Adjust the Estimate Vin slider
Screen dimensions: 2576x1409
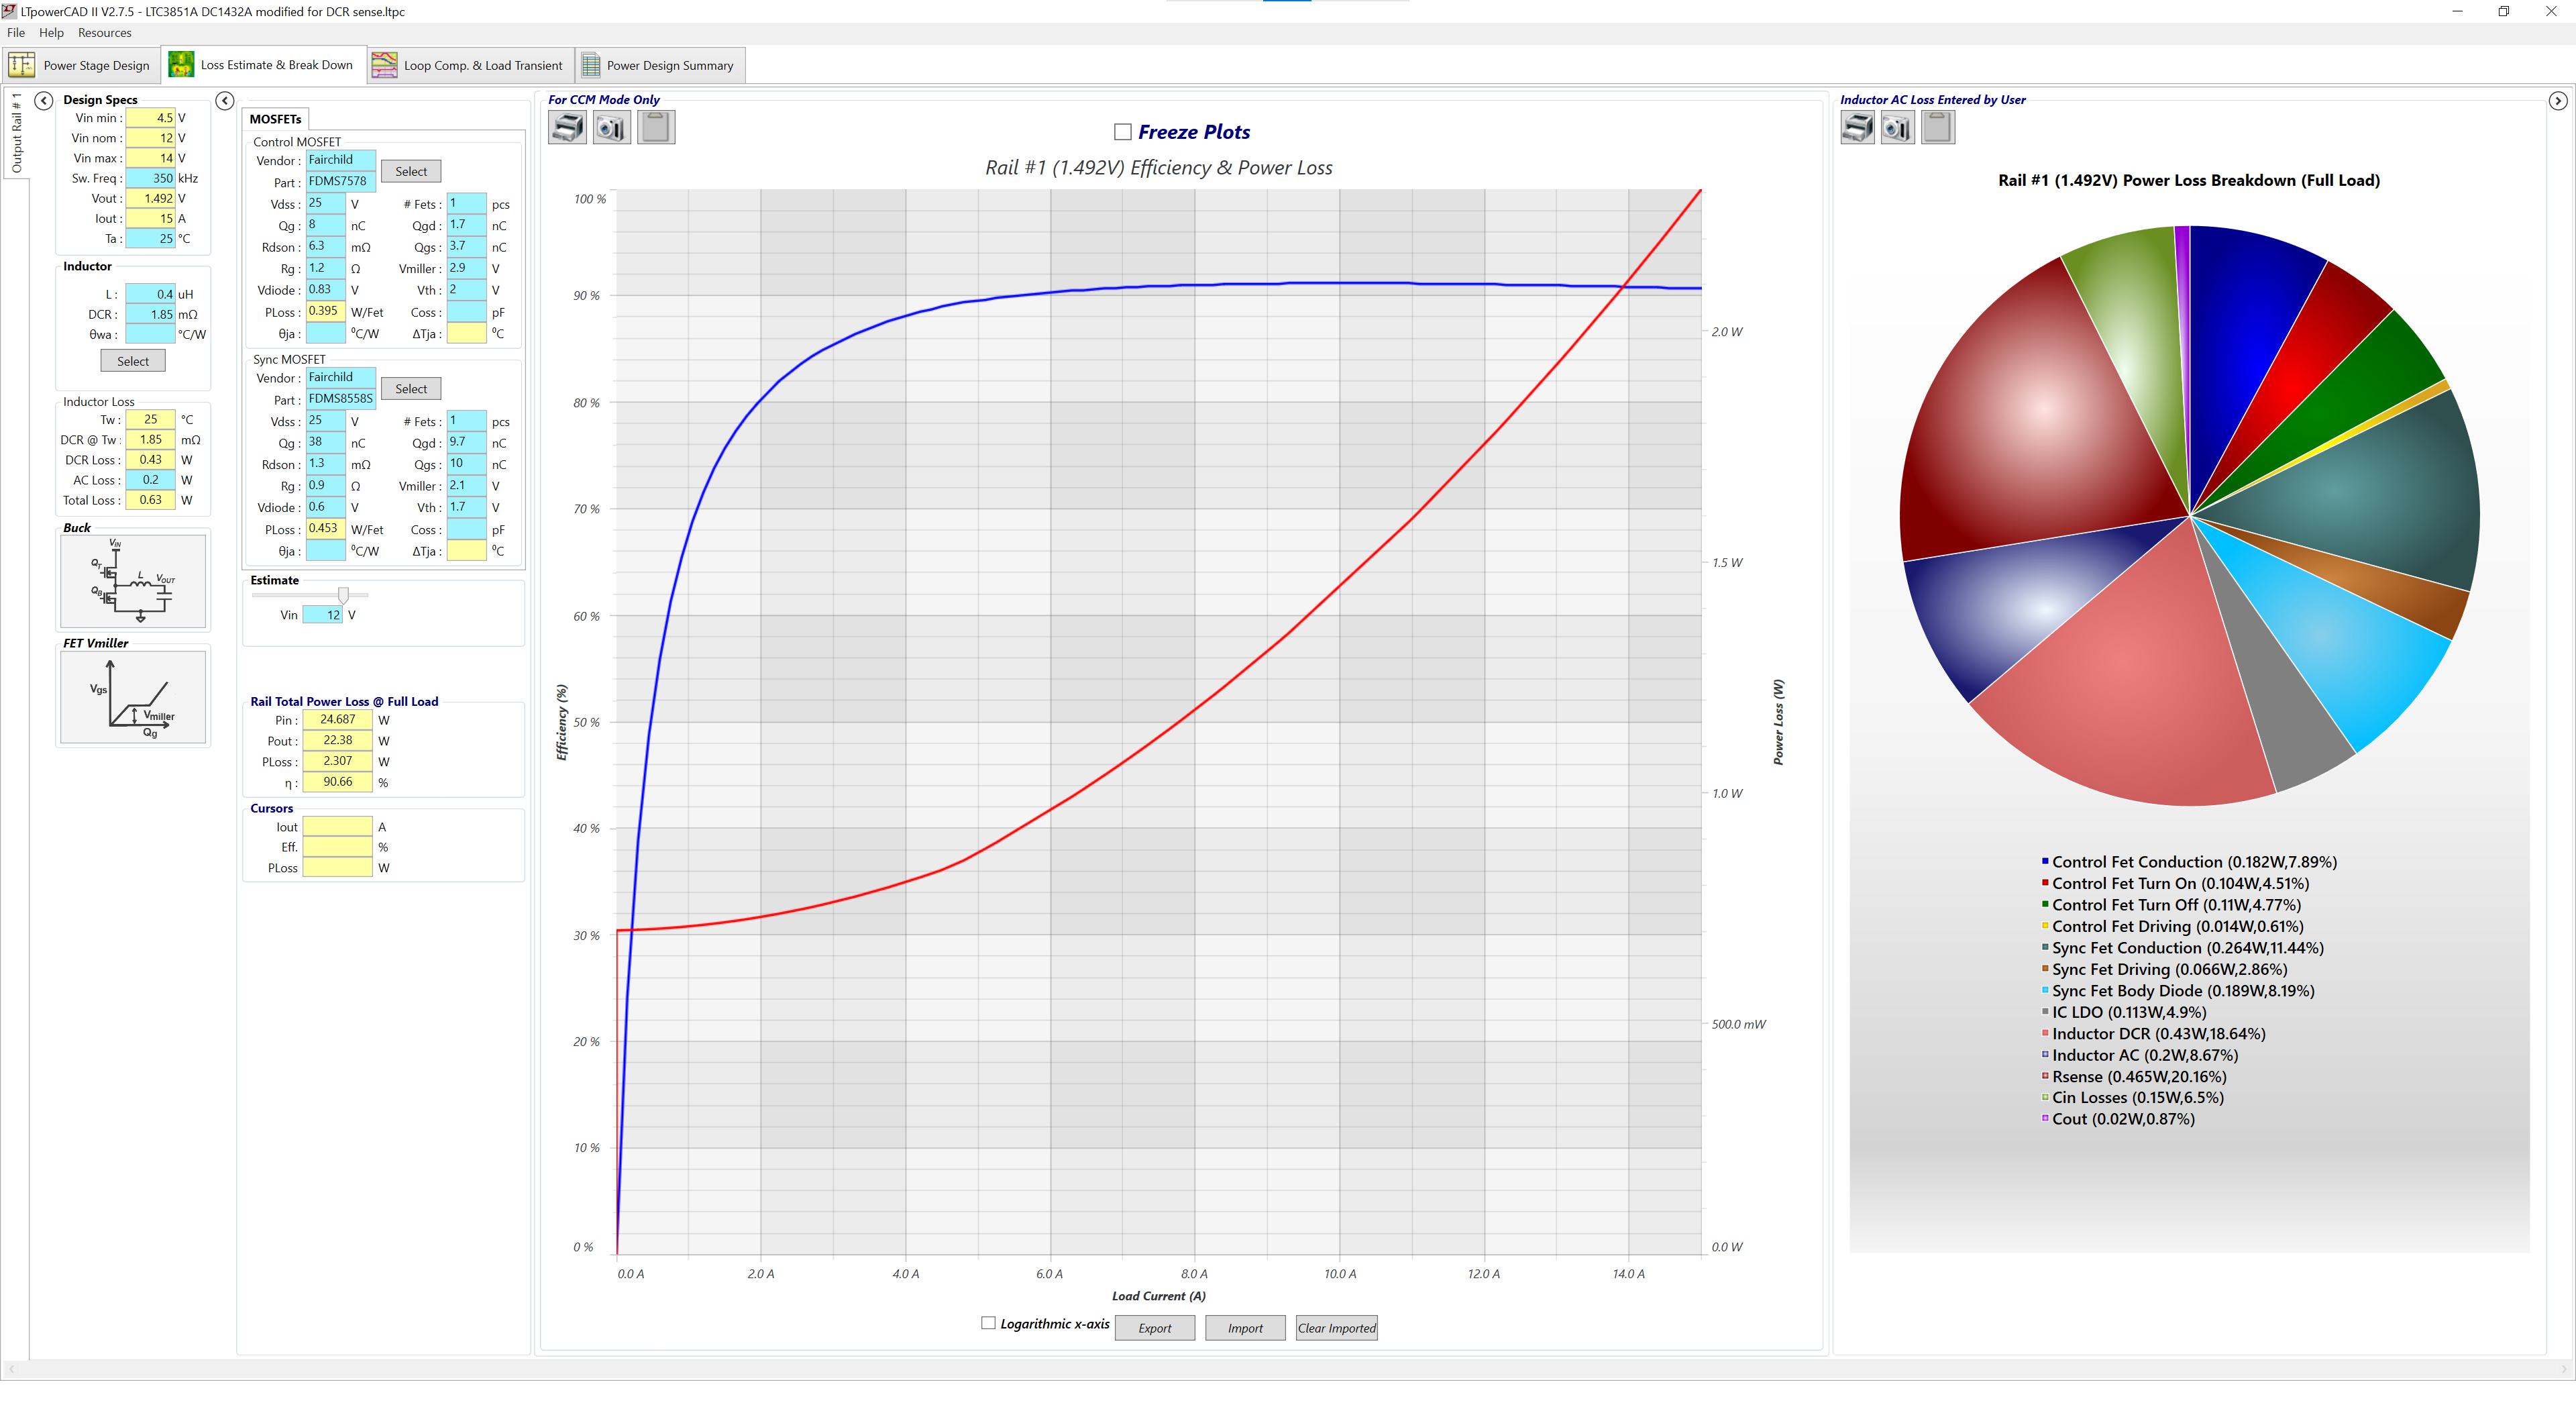coord(343,595)
